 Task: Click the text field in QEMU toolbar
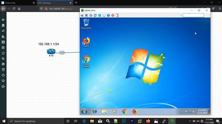[x=193, y=15]
